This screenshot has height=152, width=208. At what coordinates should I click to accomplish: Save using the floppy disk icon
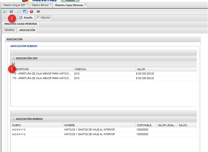(11, 11)
